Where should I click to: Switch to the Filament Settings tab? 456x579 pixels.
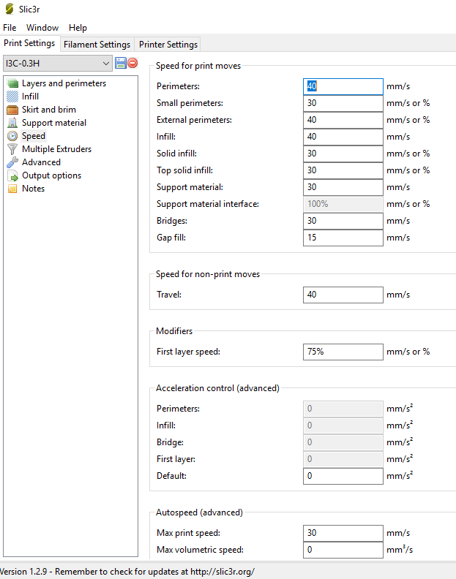(97, 45)
